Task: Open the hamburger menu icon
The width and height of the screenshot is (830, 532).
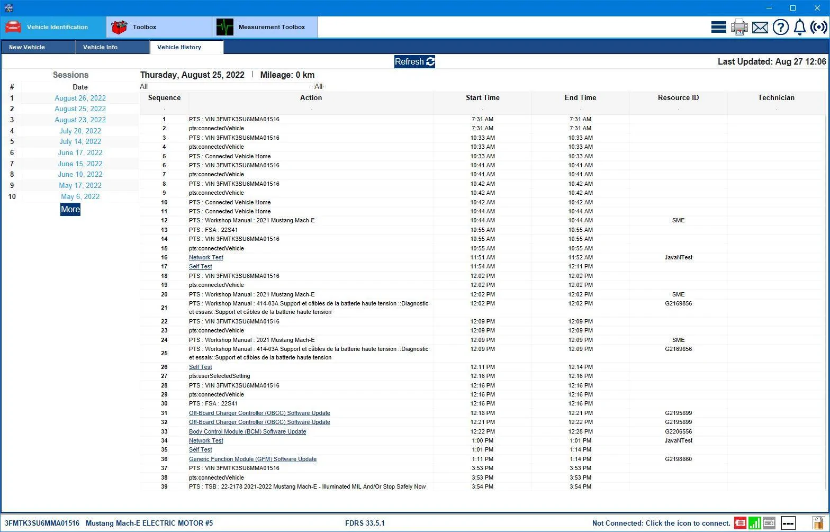Action: click(718, 27)
